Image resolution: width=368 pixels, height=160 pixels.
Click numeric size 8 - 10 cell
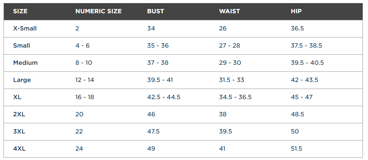(x=84, y=63)
